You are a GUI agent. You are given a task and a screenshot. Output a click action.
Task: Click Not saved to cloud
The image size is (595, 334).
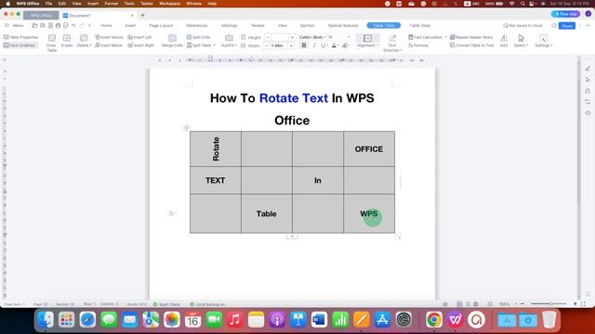point(522,26)
